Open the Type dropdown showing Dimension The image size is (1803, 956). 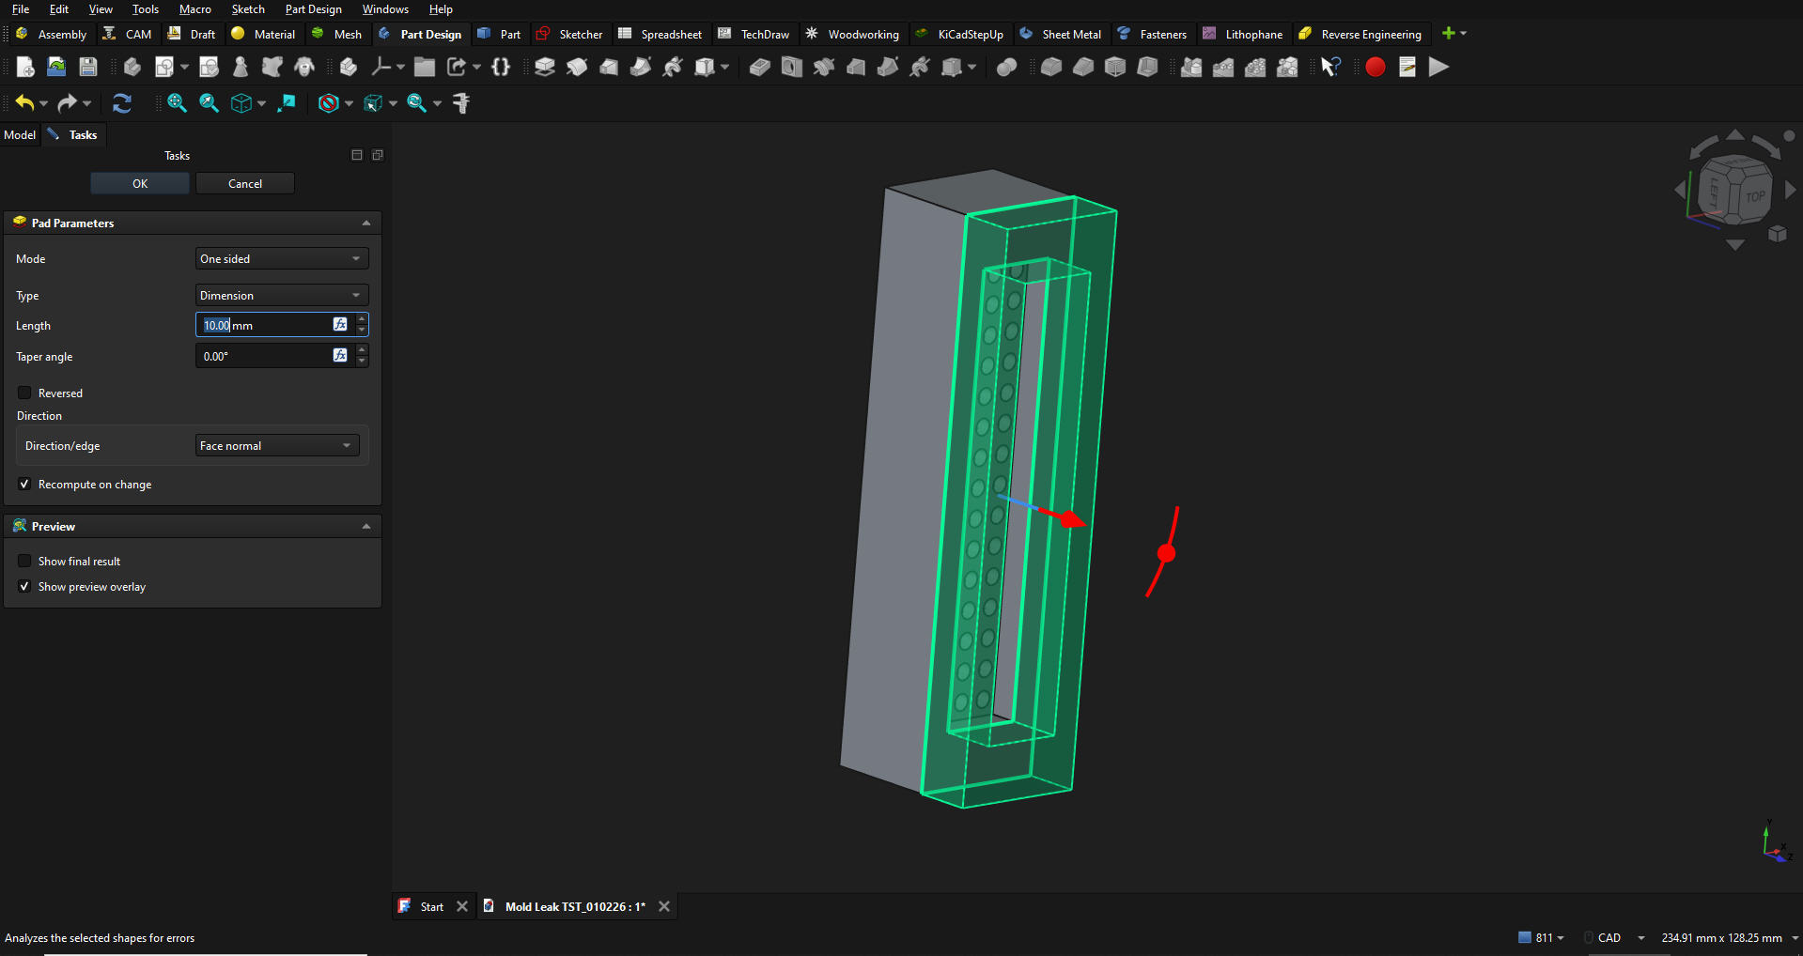point(281,295)
